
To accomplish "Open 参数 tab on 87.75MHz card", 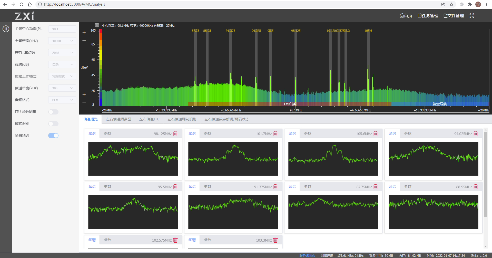I will click(x=308, y=186).
